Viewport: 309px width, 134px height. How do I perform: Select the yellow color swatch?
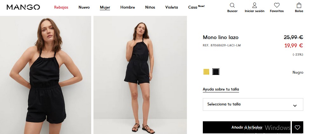206,72
